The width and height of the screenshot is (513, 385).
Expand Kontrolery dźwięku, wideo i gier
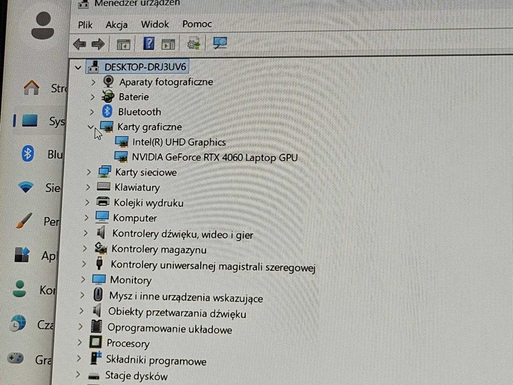pyautogui.click(x=86, y=233)
